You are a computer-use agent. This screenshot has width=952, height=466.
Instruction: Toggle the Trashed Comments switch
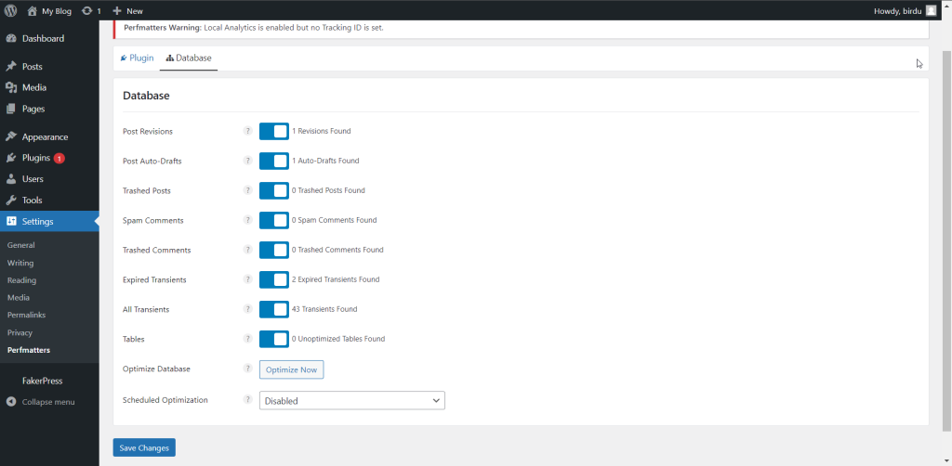coord(274,250)
